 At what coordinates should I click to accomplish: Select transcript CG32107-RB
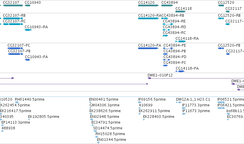pyautogui.click(x=13, y=18)
